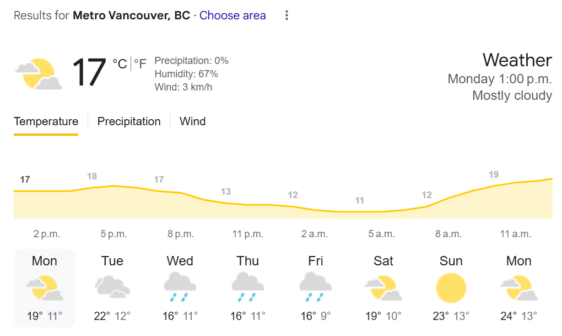This screenshot has height=336, width=562.
Task: Switch units to °C
Action: (x=120, y=64)
